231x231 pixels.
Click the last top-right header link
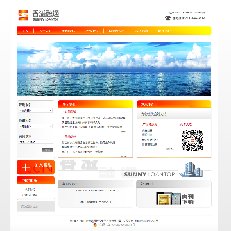(200, 13)
